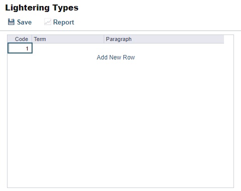Viewport: 241px width, 191px height.
Task: Select the empty Paragraph cell in row one
Action: [164, 48]
